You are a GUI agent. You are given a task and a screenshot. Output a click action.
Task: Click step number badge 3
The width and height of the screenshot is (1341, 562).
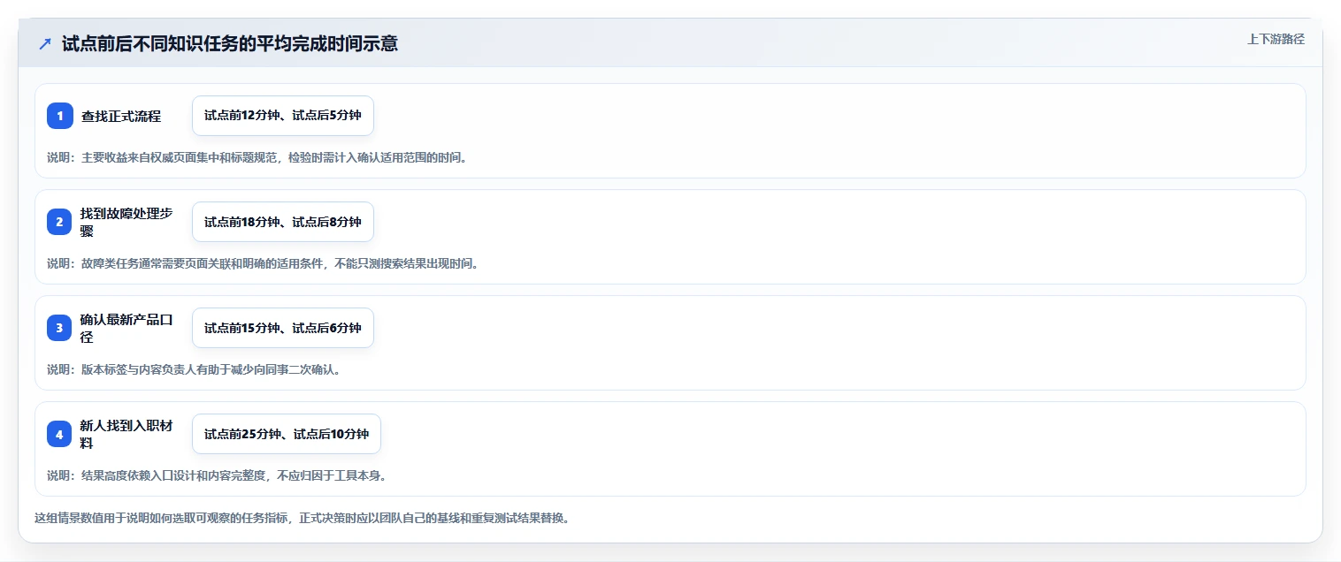(x=60, y=328)
